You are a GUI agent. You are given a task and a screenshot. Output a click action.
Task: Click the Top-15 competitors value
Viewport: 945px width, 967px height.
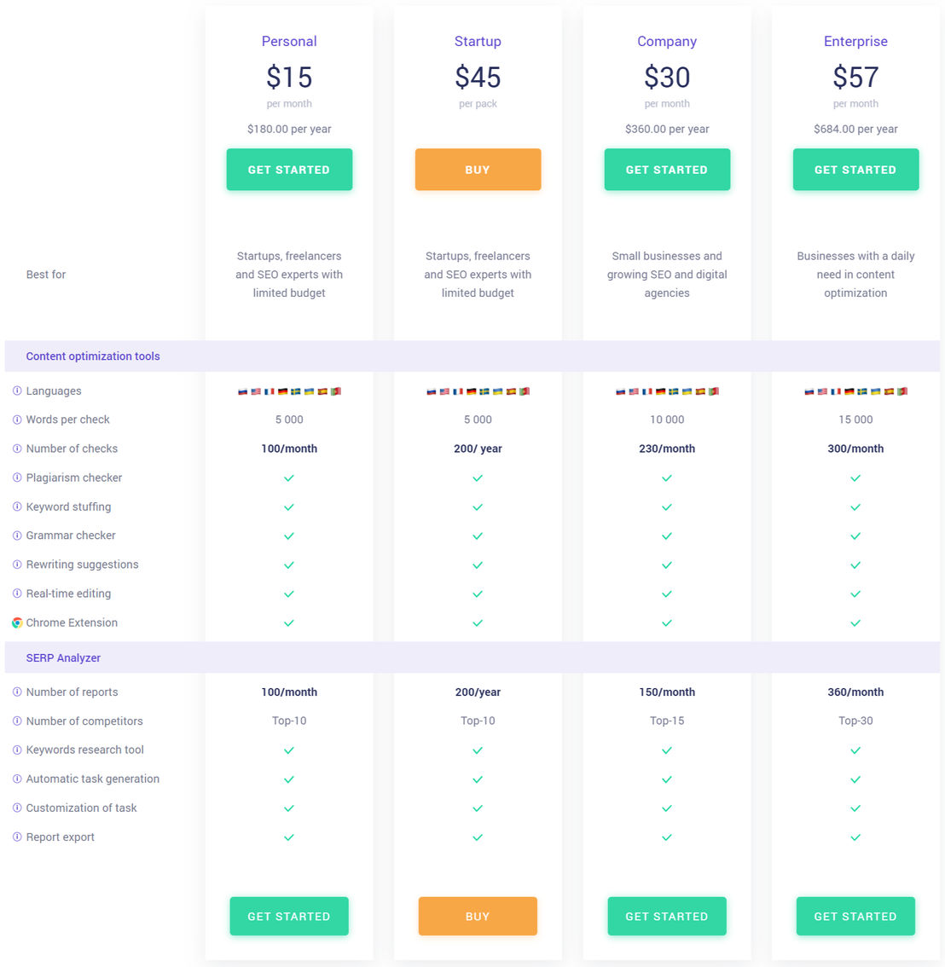tap(667, 721)
